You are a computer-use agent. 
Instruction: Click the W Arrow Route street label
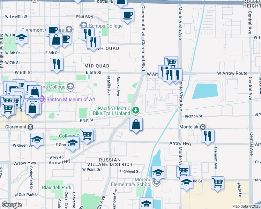click(232, 73)
